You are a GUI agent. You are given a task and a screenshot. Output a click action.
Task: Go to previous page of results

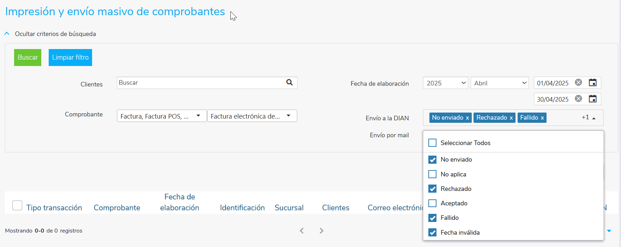[x=302, y=231]
